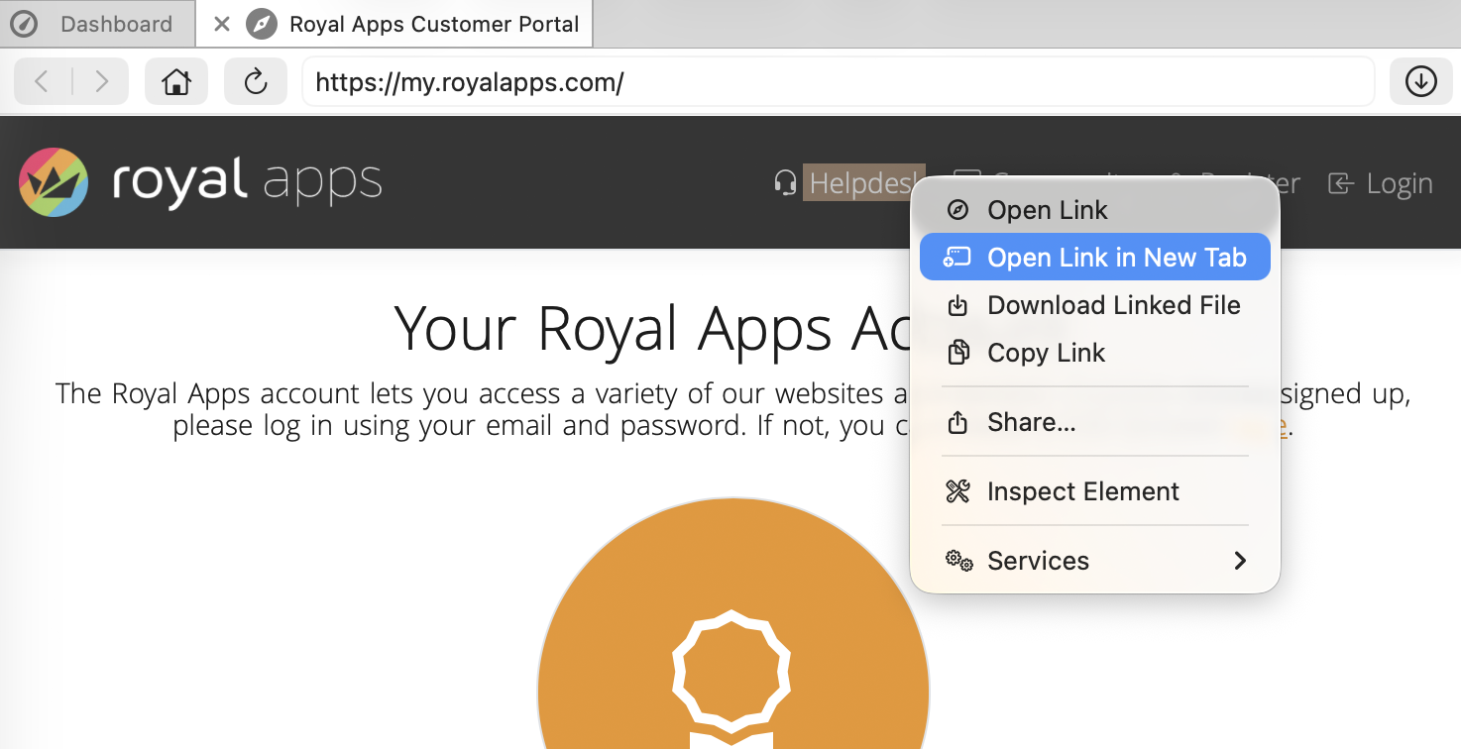The width and height of the screenshot is (1461, 749).
Task: Click the compass icon on Dashboard tab
Action: [24, 24]
